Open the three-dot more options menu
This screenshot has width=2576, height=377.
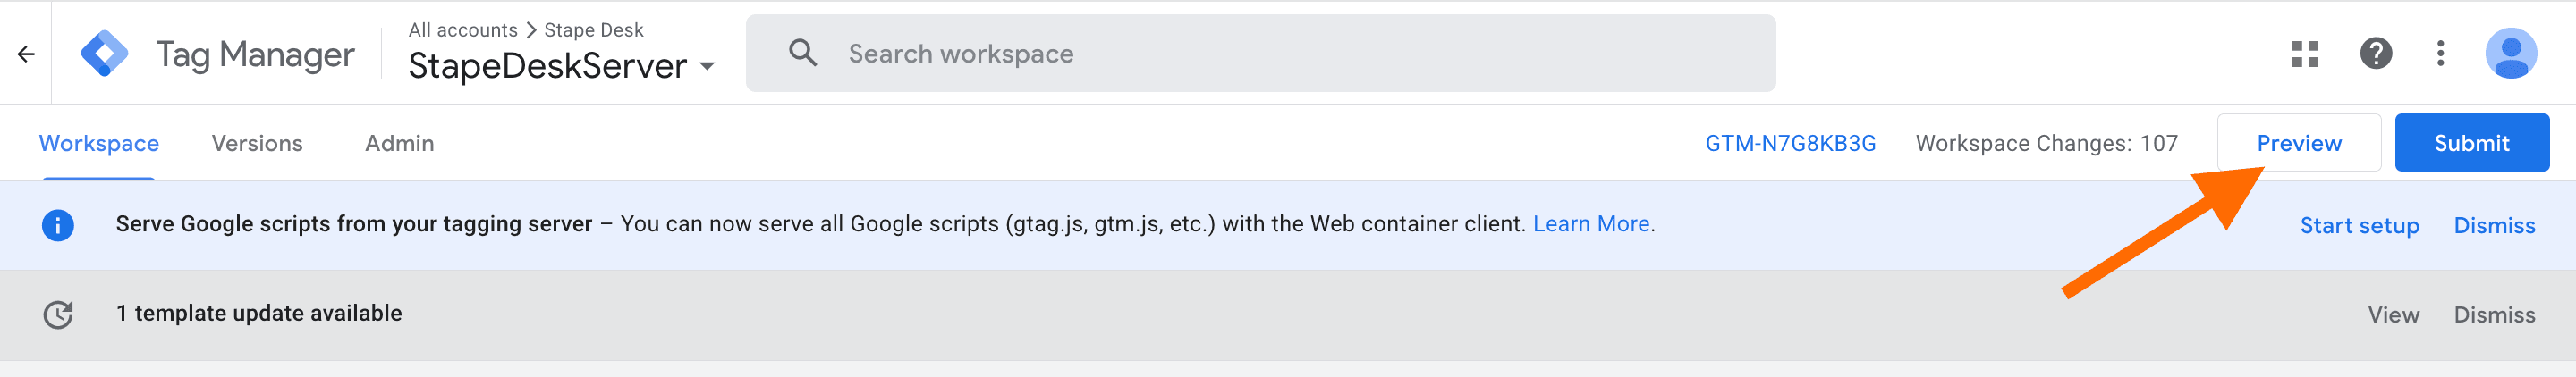click(x=2440, y=54)
